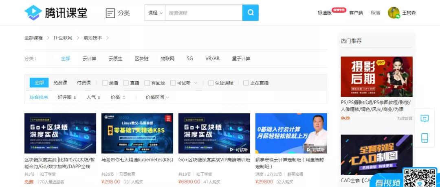Viewport: 440px width, 187px height.
Task: Expand the 课程 search type dropdown
Action: (x=156, y=13)
